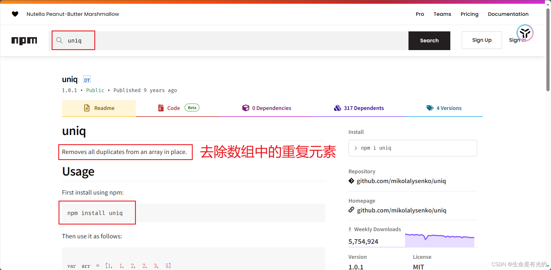
Task: Click the black Search button
Action: click(x=429, y=41)
